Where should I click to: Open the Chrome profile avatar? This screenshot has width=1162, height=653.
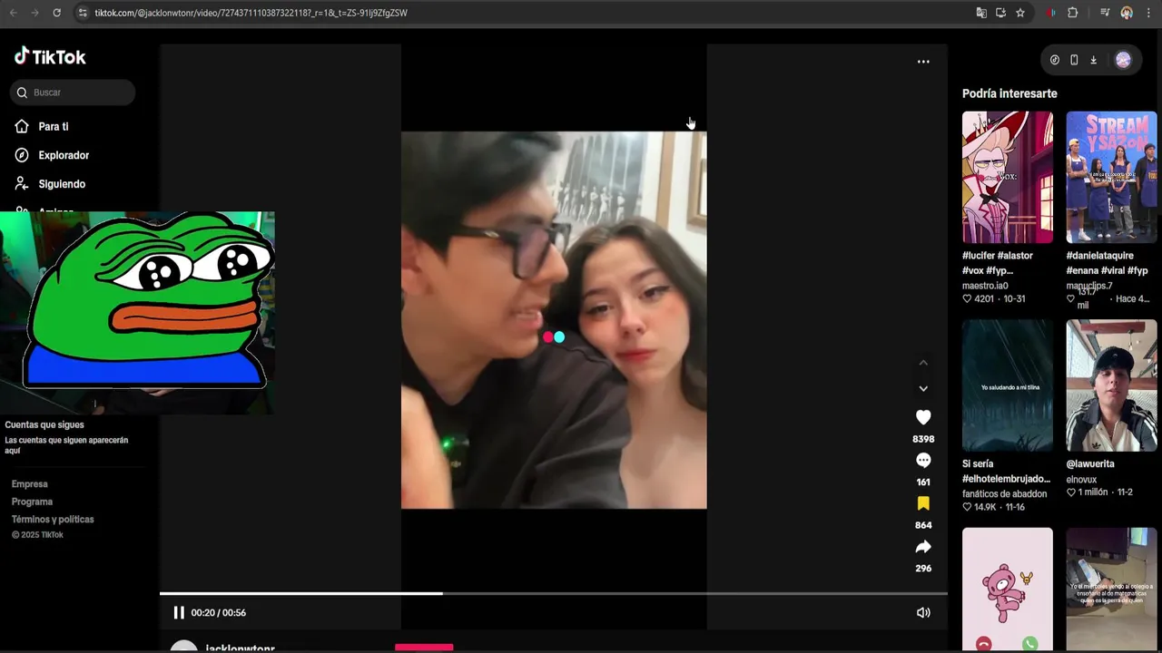pyautogui.click(x=1127, y=13)
